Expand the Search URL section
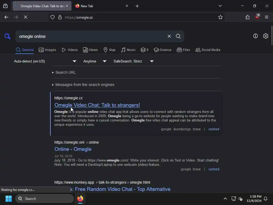Viewport: 273px width, 205px height. coord(64,72)
